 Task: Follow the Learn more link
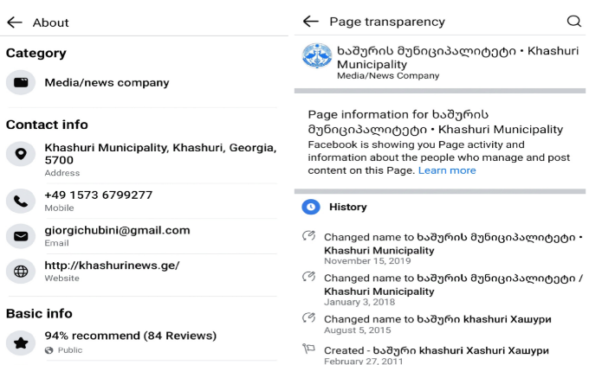[447, 170]
